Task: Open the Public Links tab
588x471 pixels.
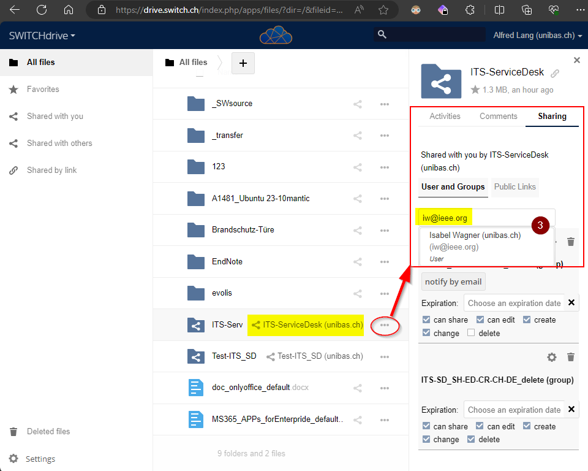Action: coord(515,186)
